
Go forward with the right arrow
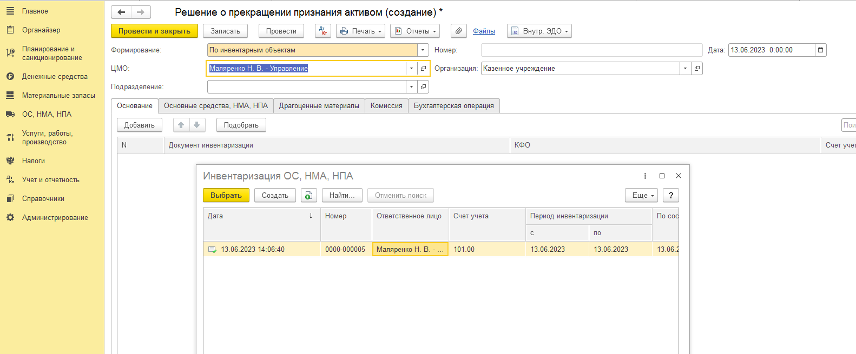tap(141, 12)
